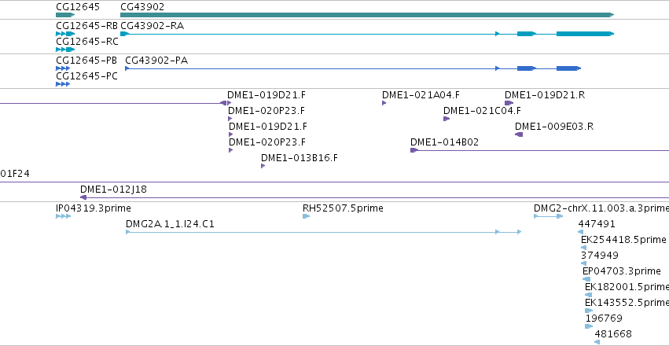Click the DME1-013B16.F label
669x346 pixels.
[x=300, y=158]
